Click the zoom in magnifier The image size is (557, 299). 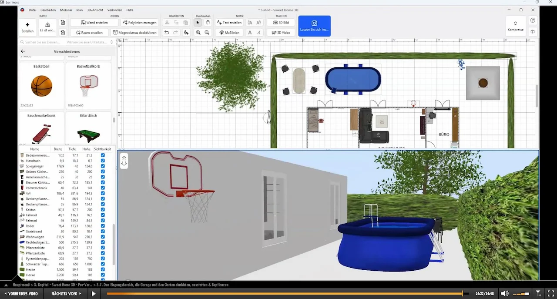(198, 33)
